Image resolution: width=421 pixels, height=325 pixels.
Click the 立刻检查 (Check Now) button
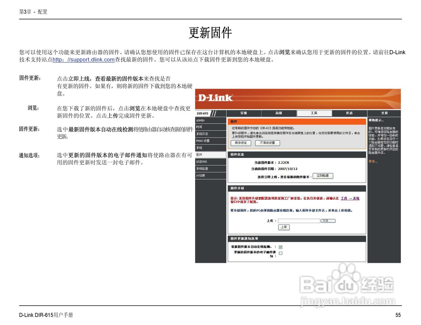click(x=323, y=176)
